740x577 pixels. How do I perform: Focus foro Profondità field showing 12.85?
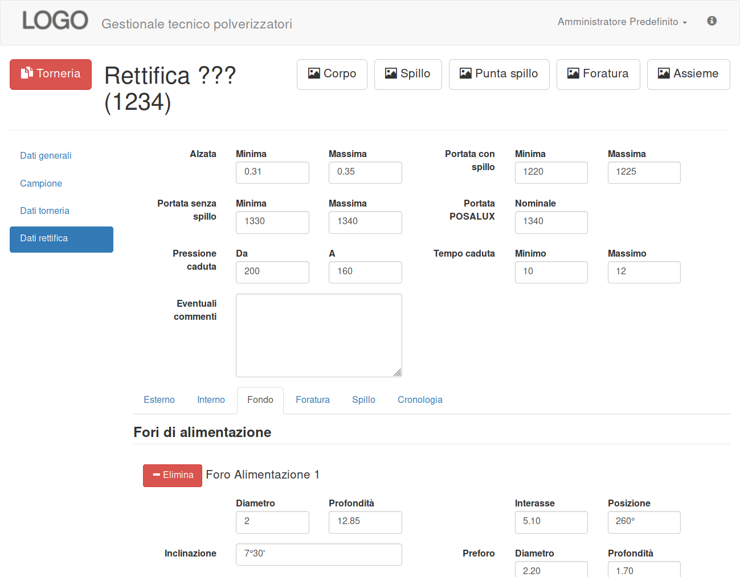pyautogui.click(x=365, y=522)
